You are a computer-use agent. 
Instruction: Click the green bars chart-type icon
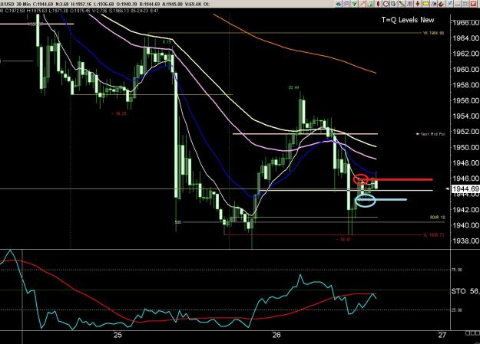tap(371, 4)
